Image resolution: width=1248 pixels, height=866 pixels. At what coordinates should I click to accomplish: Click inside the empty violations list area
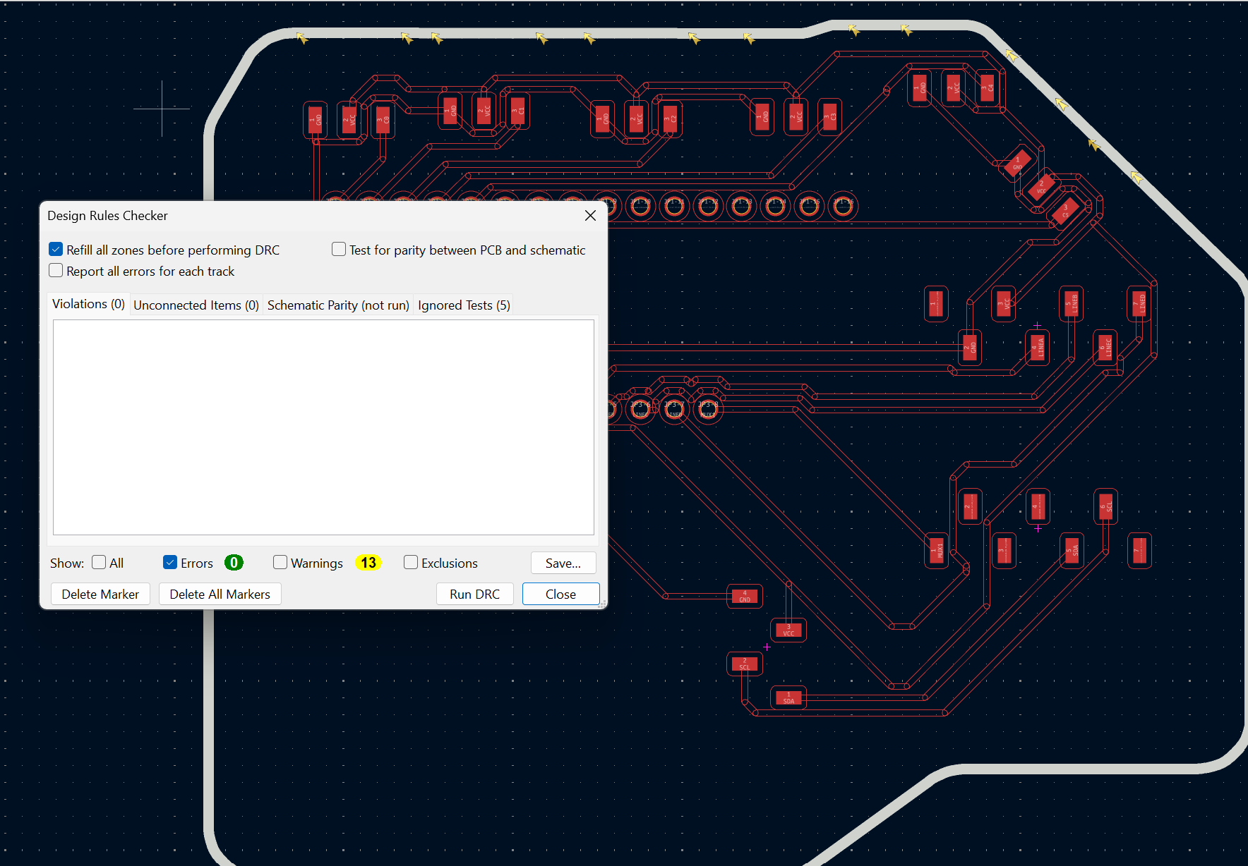[x=323, y=427]
